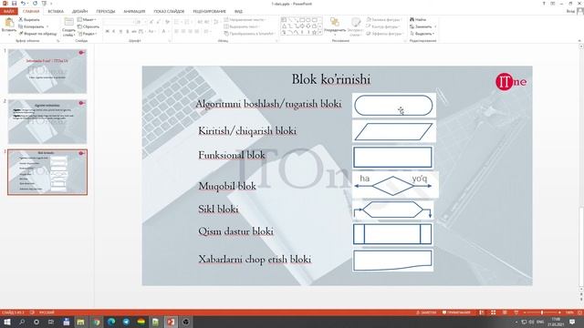This screenshot has height=328, width=584.
Task: Click the Undo arrow icon
Action: 23,4
